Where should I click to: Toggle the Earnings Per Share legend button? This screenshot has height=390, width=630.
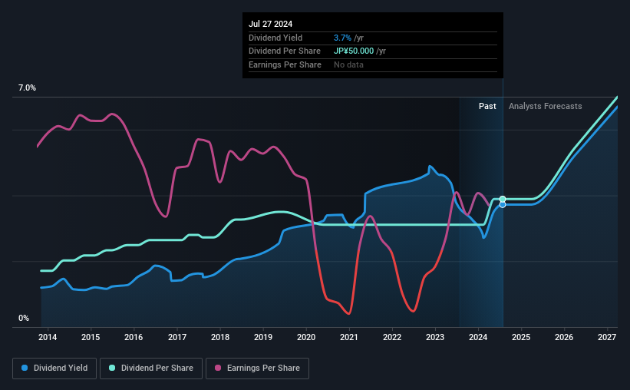pyautogui.click(x=257, y=369)
